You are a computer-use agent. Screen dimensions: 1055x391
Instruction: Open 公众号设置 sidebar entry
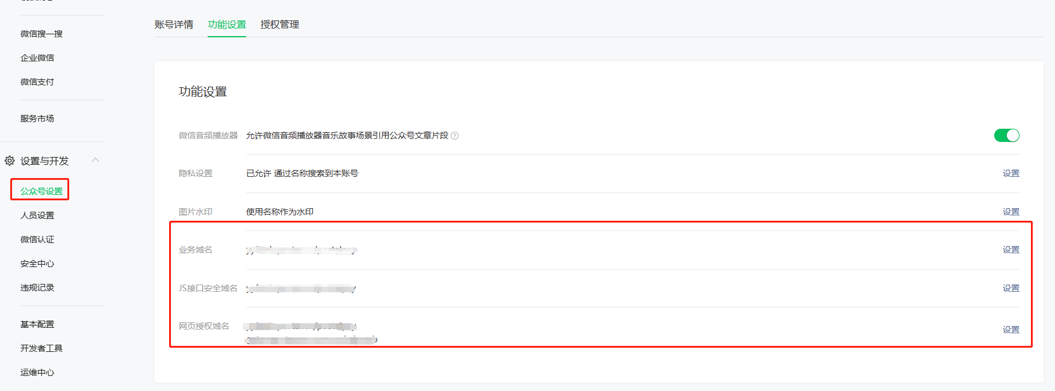(42, 191)
